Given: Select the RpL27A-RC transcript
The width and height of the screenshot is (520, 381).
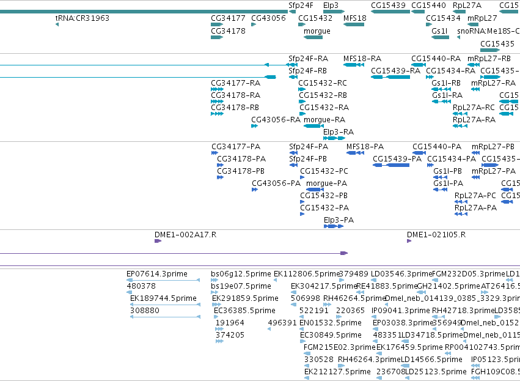Looking at the screenshot, I should pyautogui.click(x=460, y=114).
